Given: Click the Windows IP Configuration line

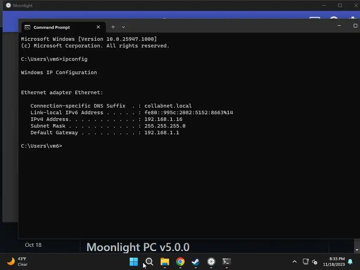Looking at the screenshot, I should [x=59, y=72].
